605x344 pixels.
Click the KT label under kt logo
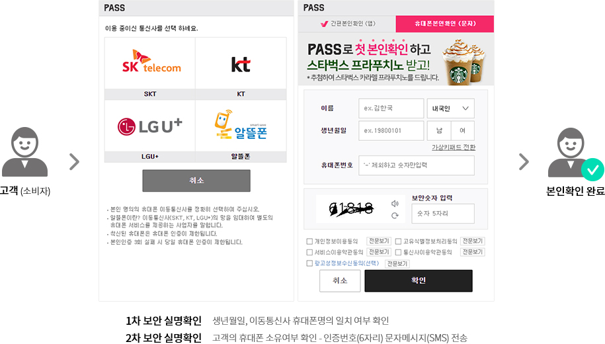click(241, 94)
